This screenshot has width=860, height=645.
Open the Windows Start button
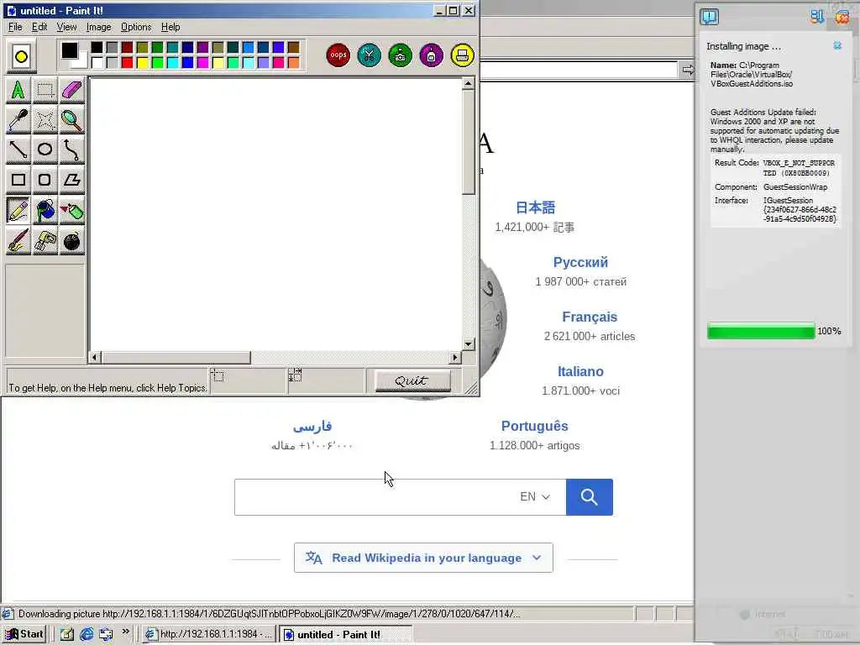point(24,634)
